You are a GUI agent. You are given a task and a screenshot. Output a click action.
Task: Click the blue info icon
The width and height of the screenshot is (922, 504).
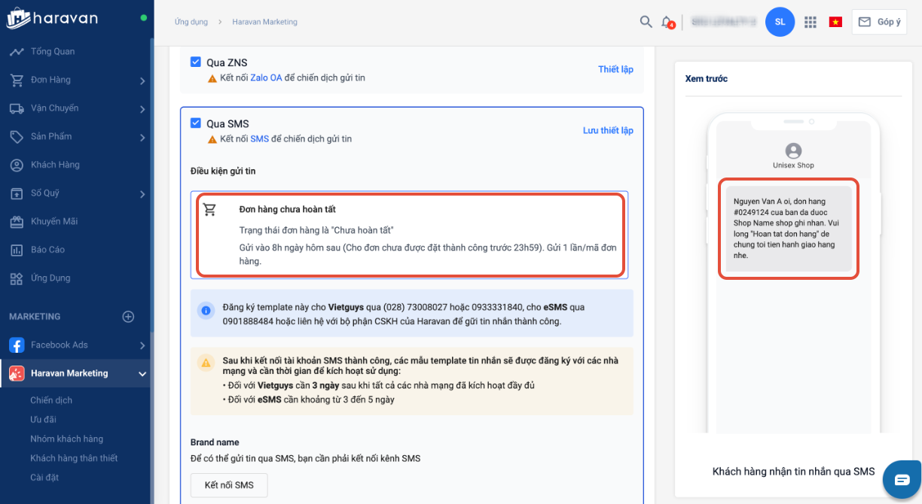[x=206, y=311]
